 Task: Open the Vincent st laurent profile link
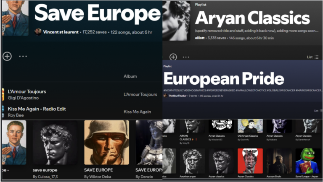pyautogui.click(x=61, y=32)
